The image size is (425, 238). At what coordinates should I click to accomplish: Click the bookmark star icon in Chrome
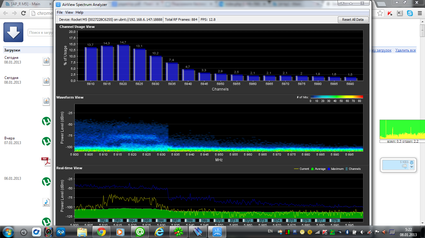(x=380, y=13)
